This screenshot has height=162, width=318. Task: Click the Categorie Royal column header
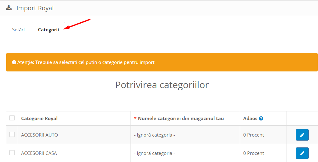point(39,119)
